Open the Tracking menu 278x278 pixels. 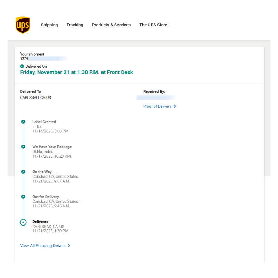click(x=75, y=25)
